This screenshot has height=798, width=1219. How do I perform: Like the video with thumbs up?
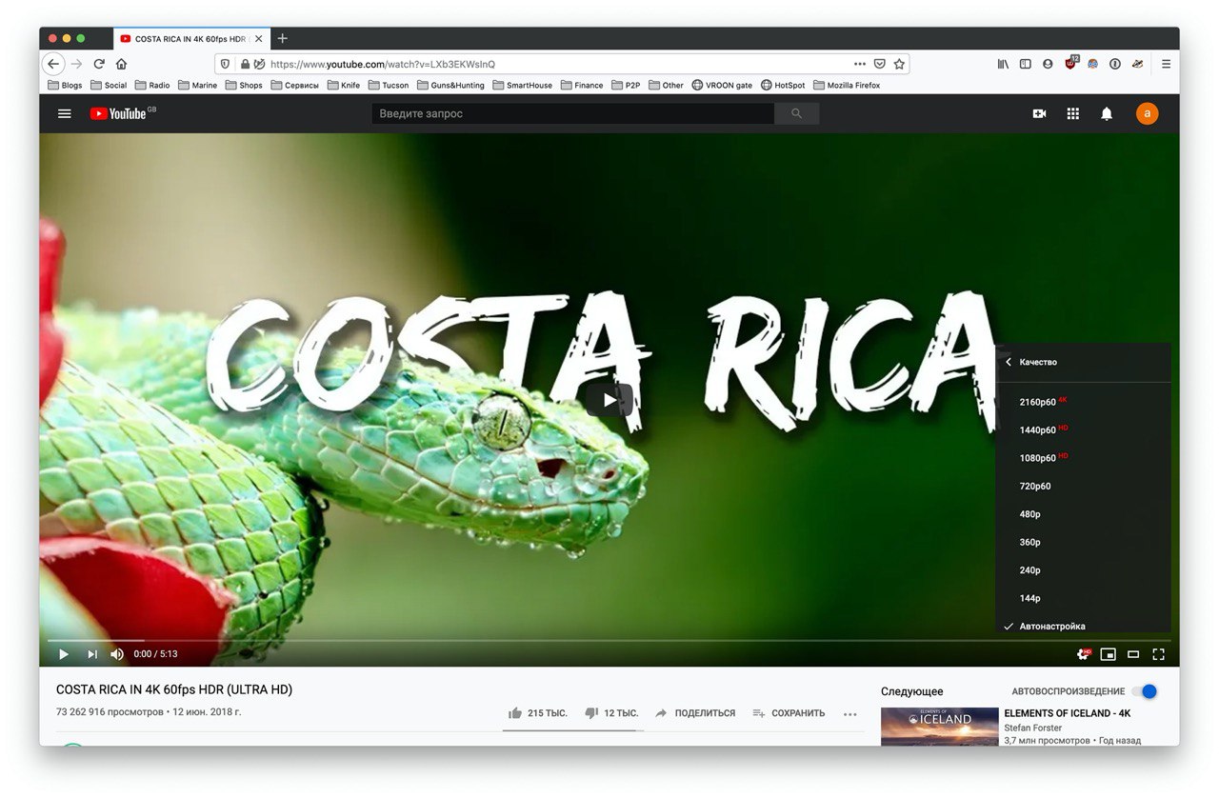click(x=538, y=713)
